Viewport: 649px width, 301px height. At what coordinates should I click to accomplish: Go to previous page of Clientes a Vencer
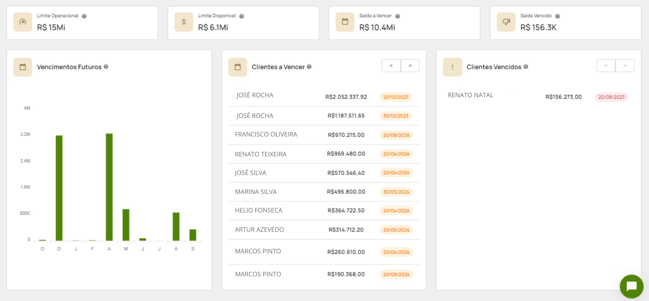coord(391,66)
